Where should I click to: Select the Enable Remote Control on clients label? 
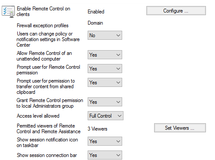[x=43, y=11]
